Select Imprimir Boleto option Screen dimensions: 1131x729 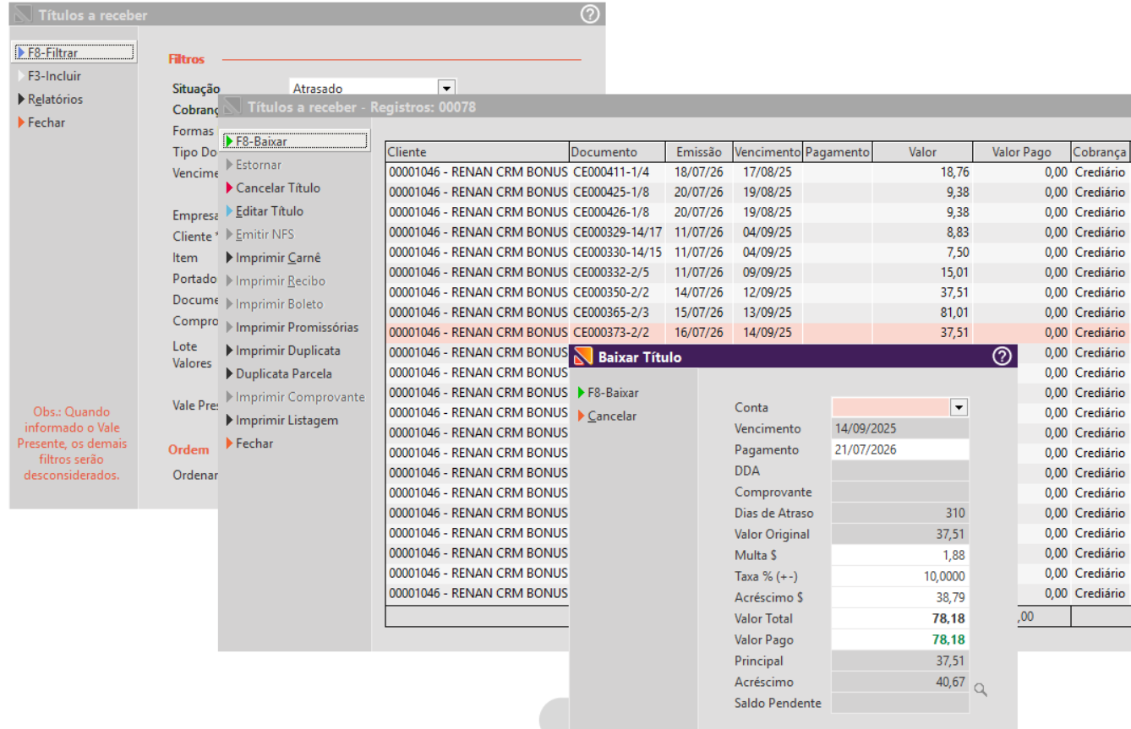coord(280,304)
